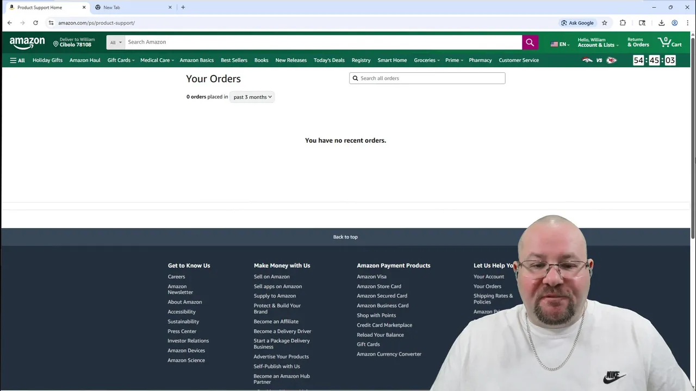The width and height of the screenshot is (696, 391).
Task: Open Account & Lists dropdown
Action: coord(598,42)
